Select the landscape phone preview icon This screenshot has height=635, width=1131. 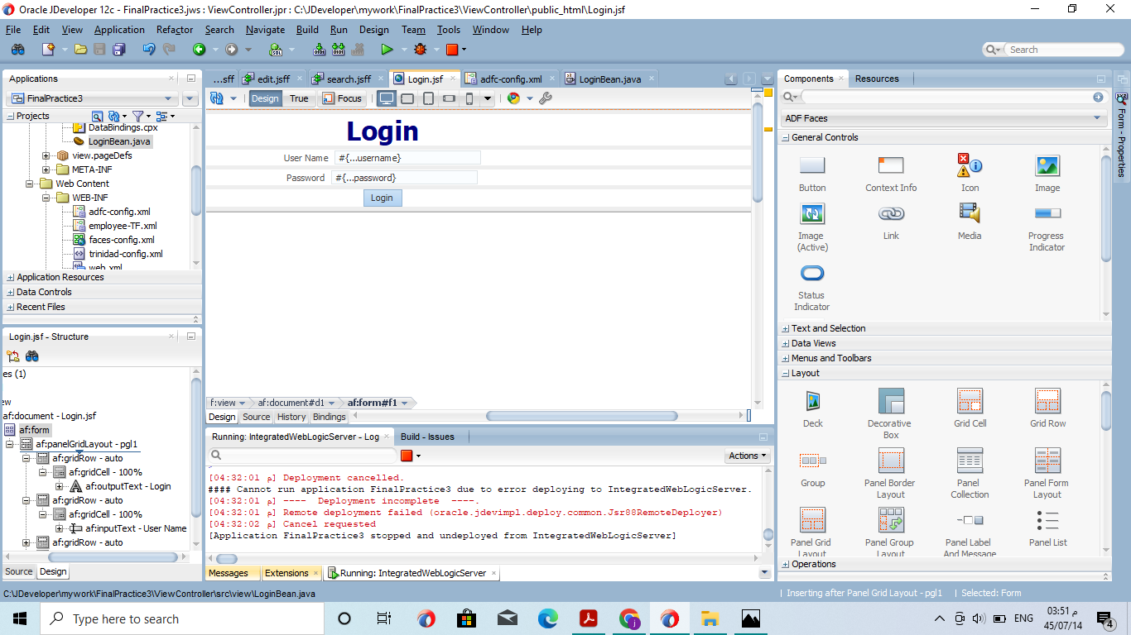tap(449, 98)
